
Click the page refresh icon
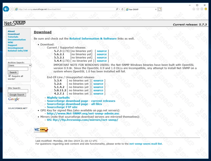(x=122, y=9)
